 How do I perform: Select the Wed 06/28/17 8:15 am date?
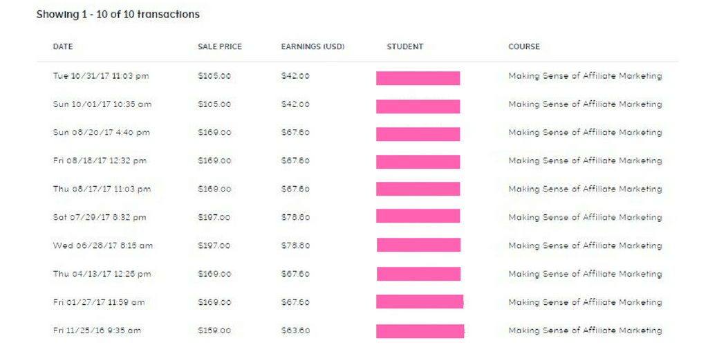(x=103, y=245)
